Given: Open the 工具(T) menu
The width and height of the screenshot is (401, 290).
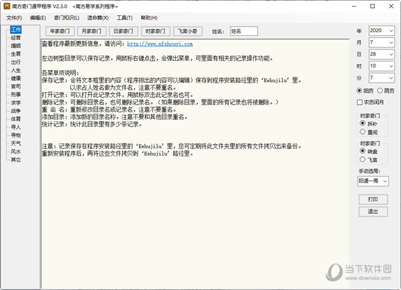Looking at the screenshot, I should (124, 17).
